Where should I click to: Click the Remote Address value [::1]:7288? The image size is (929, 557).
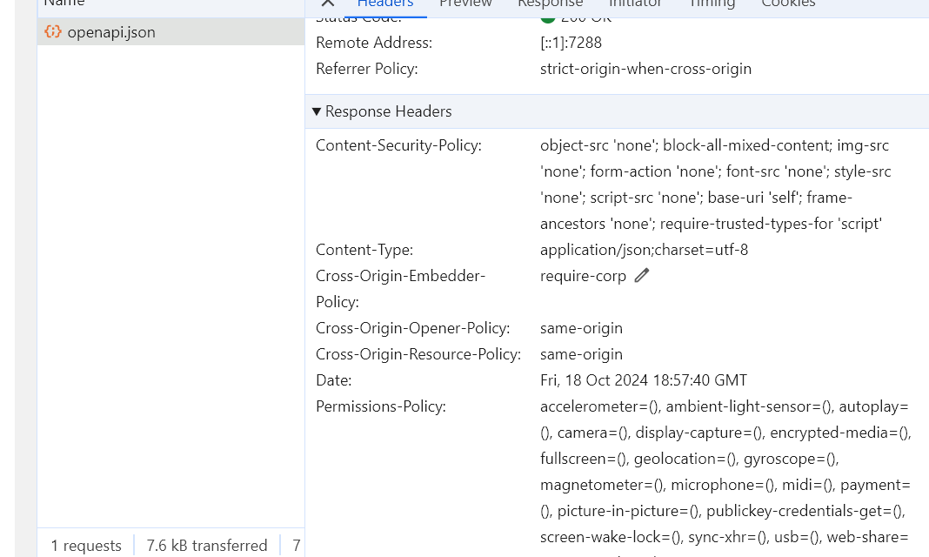(x=571, y=43)
